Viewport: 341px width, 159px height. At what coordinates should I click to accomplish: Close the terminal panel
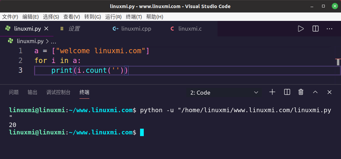click(329, 92)
